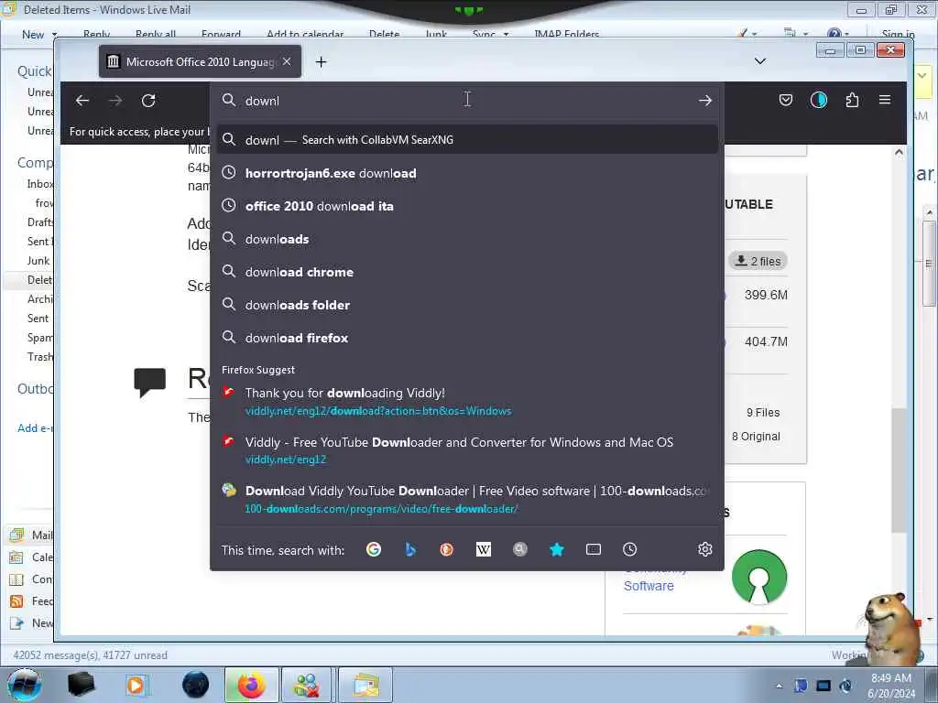Open a new tab with the plus button
938x703 pixels.
click(x=321, y=61)
